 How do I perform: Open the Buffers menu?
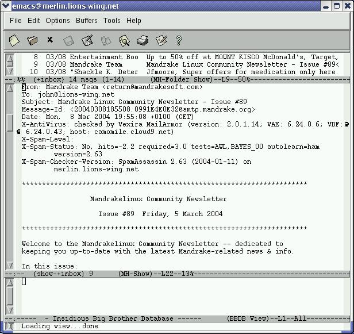click(87, 21)
